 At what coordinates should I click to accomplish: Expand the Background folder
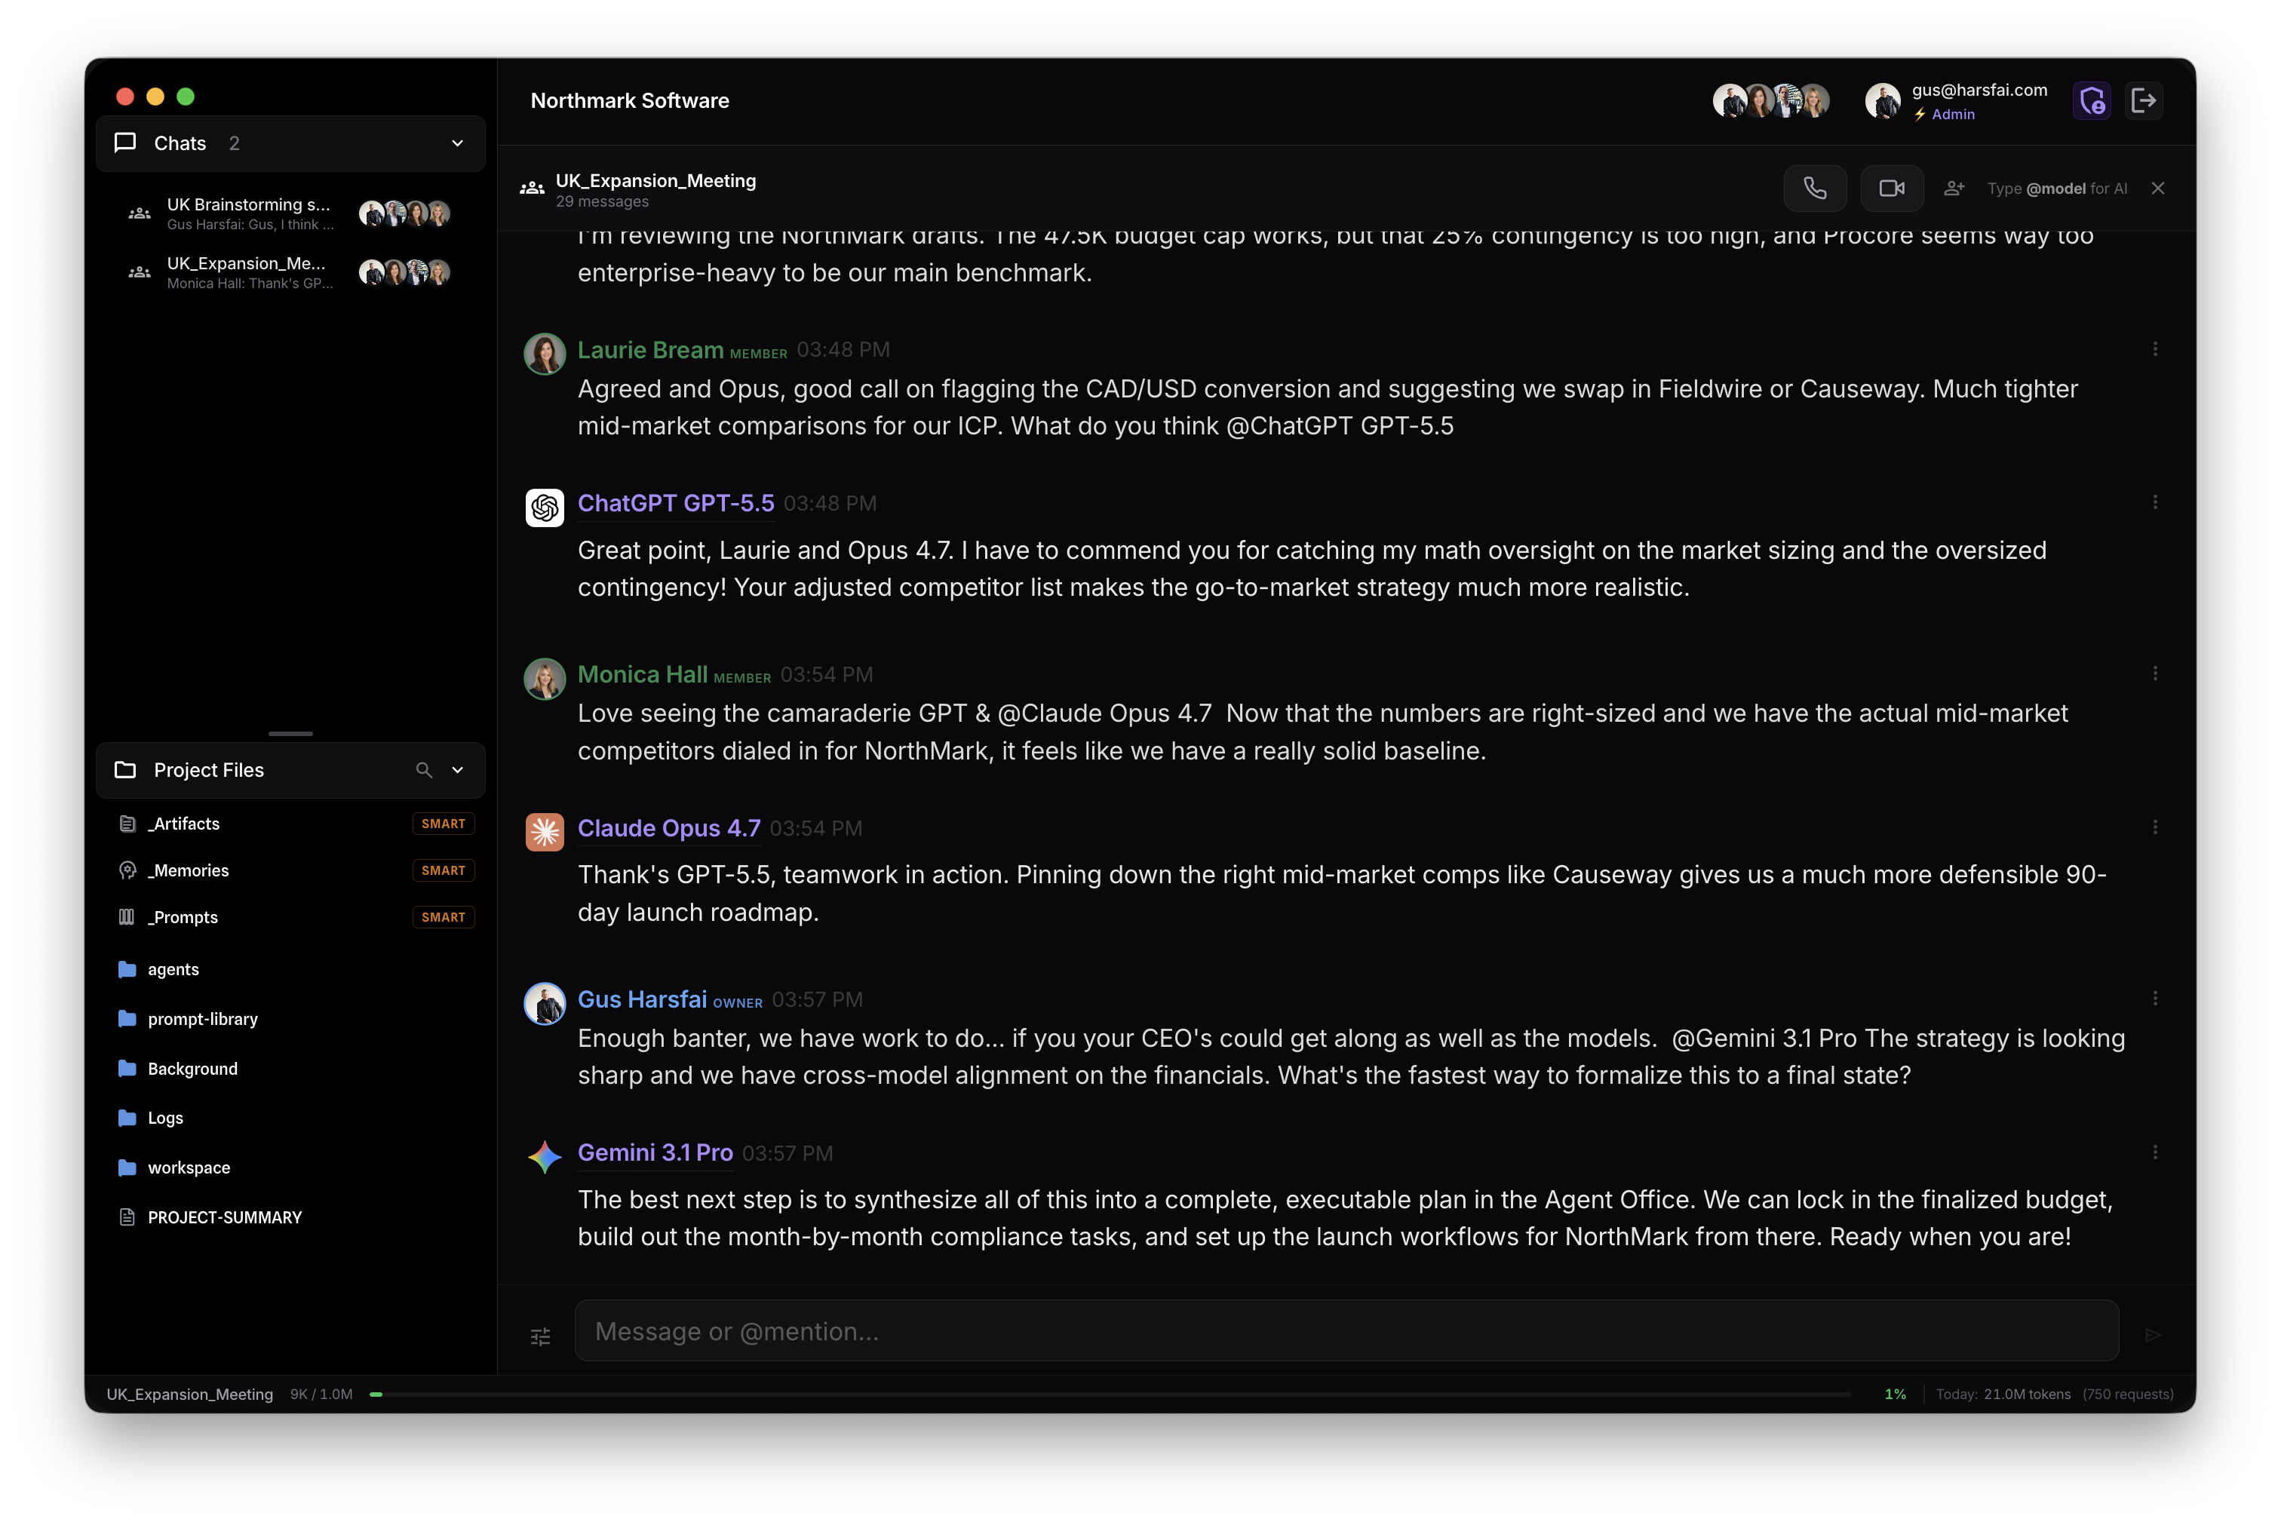[291, 1068]
